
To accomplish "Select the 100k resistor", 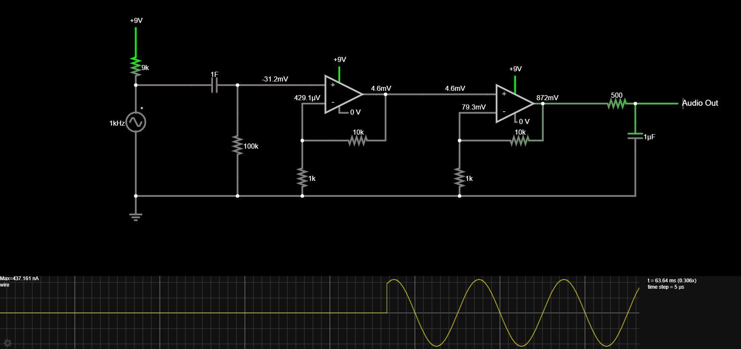I will (x=237, y=146).
